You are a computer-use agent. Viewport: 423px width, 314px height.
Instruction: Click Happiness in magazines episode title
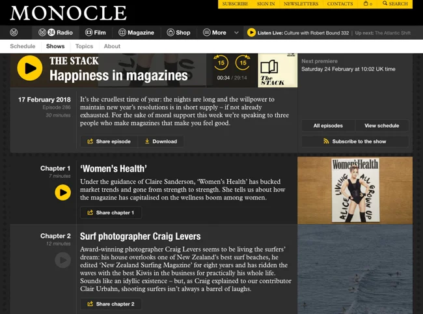coord(118,76)
